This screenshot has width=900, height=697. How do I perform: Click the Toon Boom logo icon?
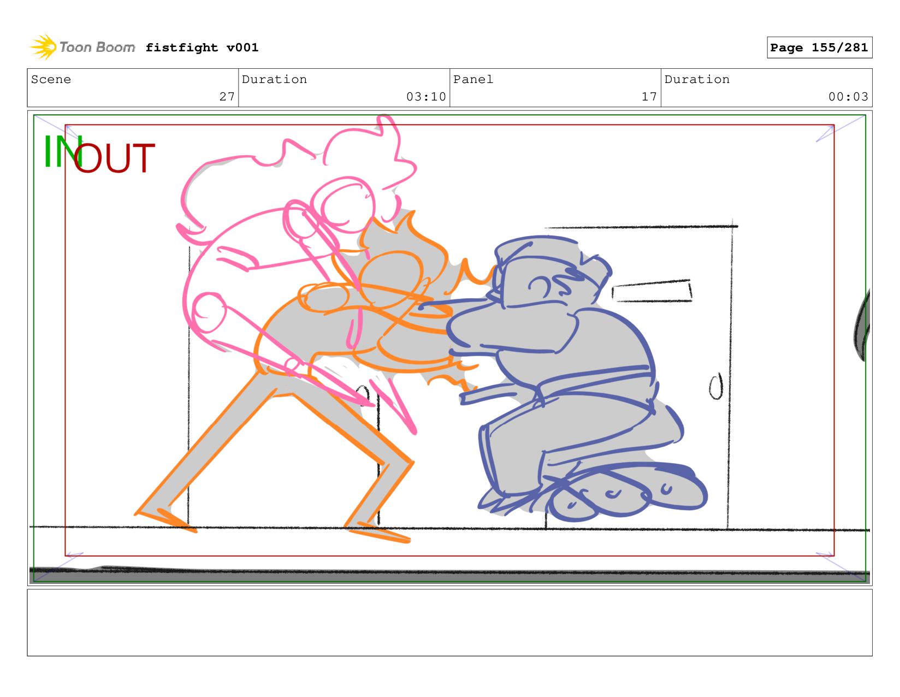[x=43, y=47]
